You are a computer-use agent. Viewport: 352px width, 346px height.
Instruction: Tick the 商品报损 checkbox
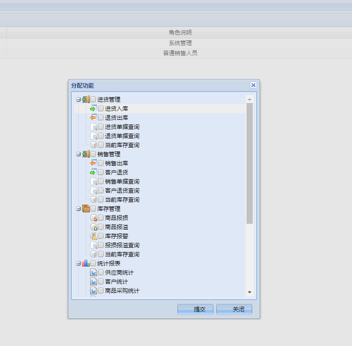coord(101,218)
